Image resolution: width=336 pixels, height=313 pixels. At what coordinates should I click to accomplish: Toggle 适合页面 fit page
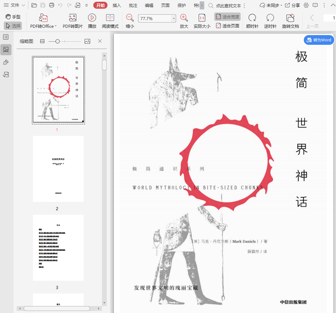pyautogui.click(x=227, y=26)
